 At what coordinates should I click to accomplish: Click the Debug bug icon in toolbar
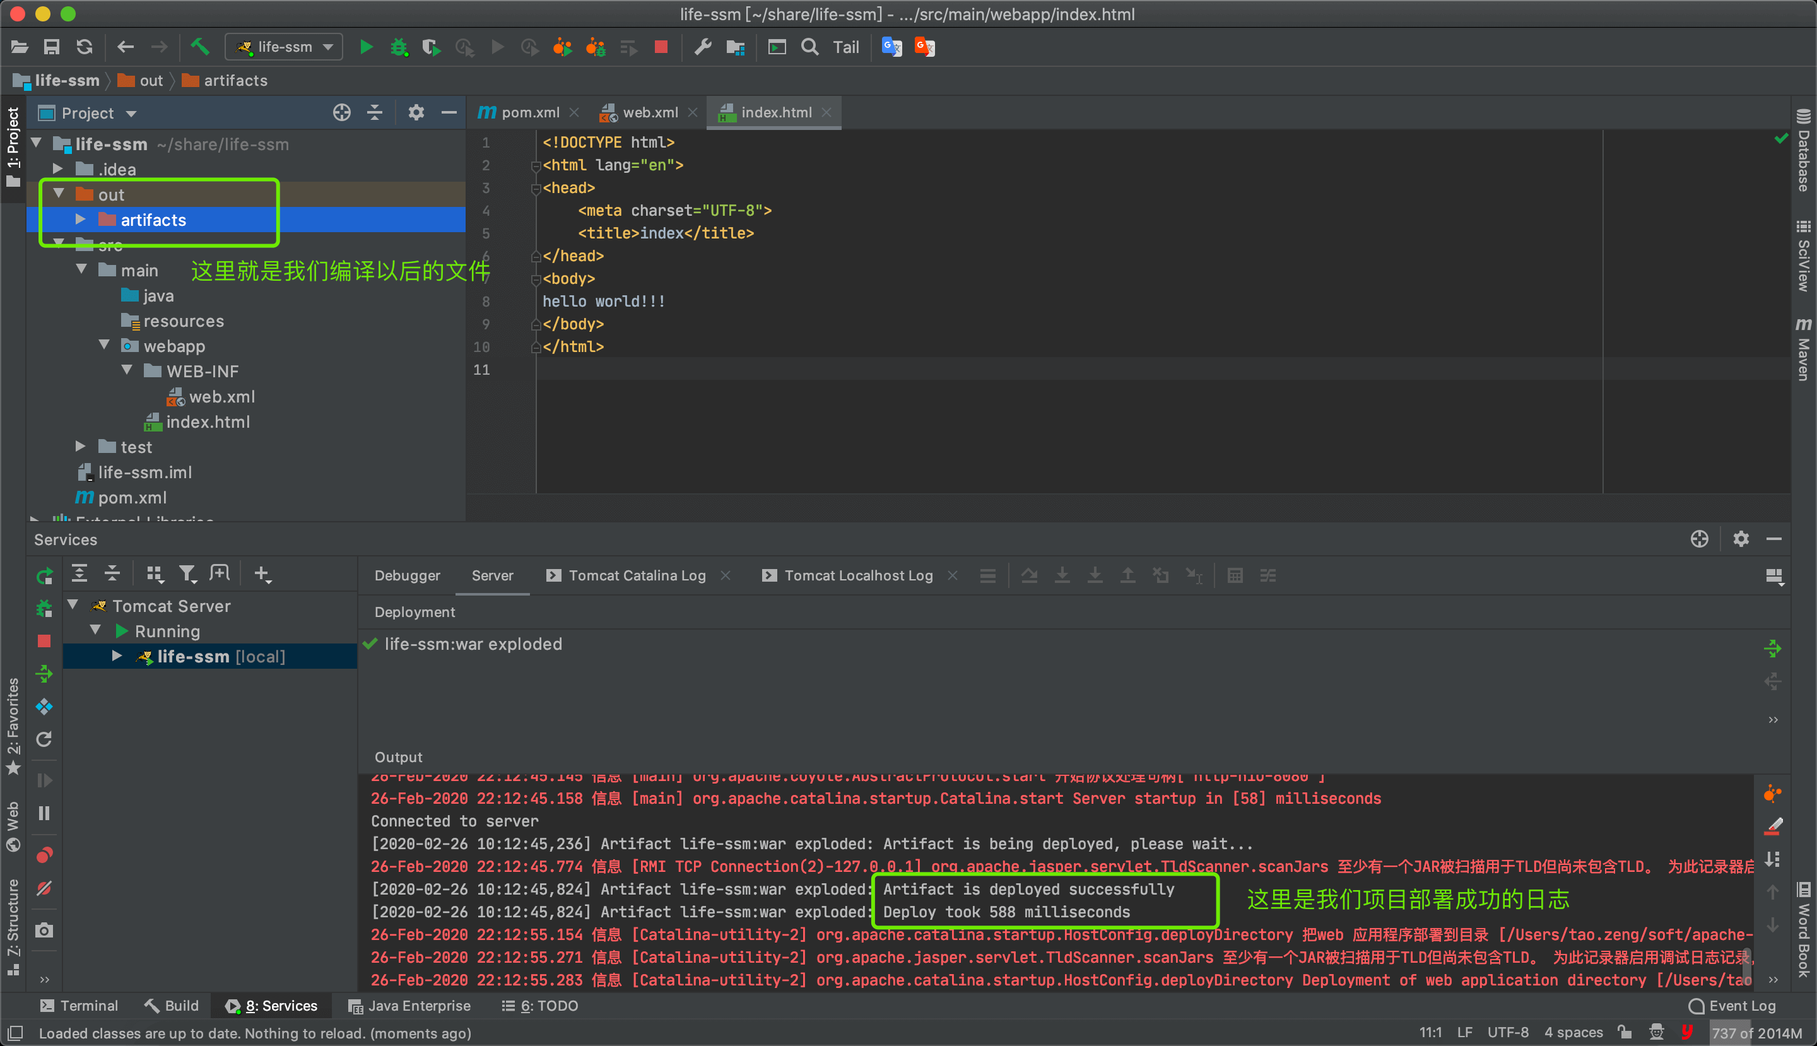(x=398, y=47)
